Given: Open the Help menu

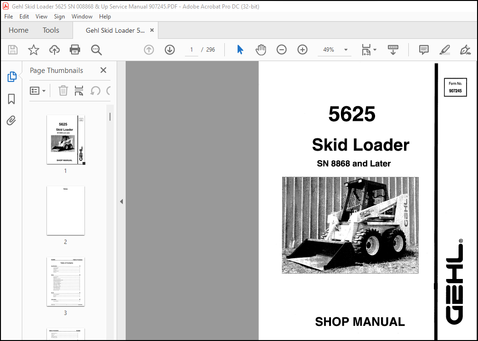Looking at the screenshot, I should (x=105, y=17).
